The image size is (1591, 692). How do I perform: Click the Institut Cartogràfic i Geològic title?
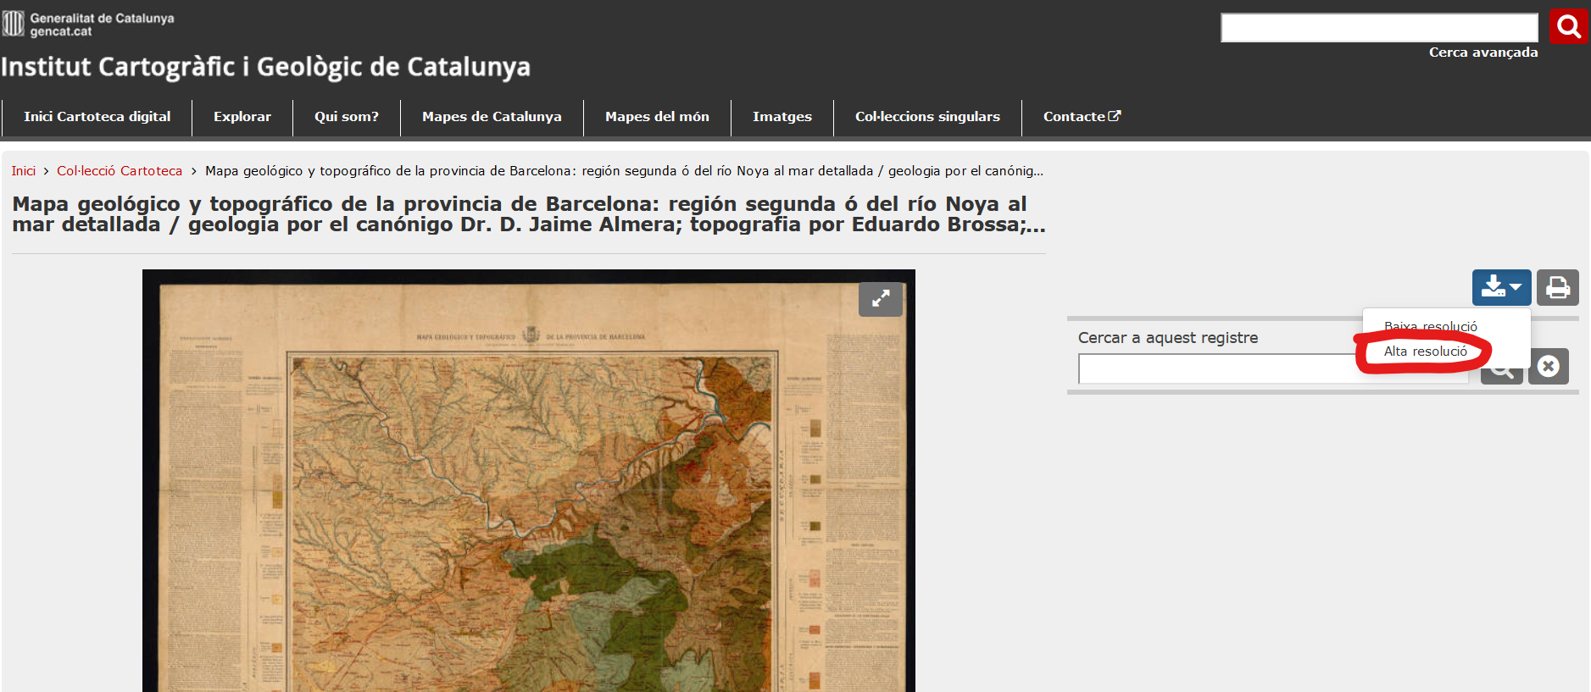click(x=265, y=67)
